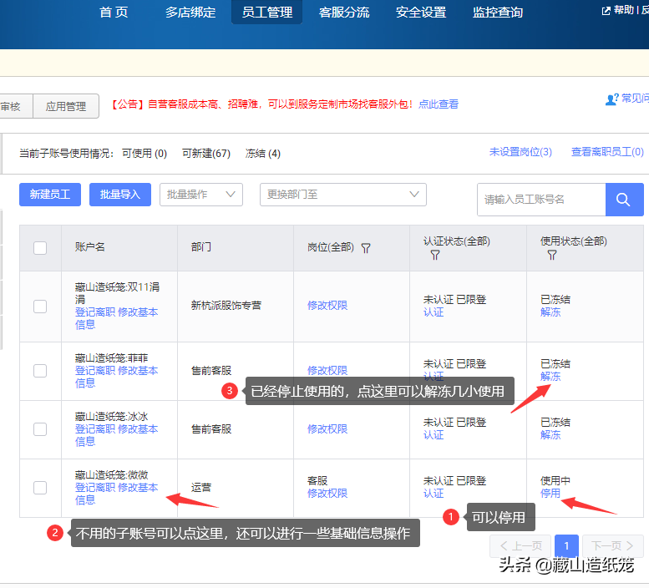Click 解冻 for 菲菲 account
649x588 pixels.
click(550, 376)
